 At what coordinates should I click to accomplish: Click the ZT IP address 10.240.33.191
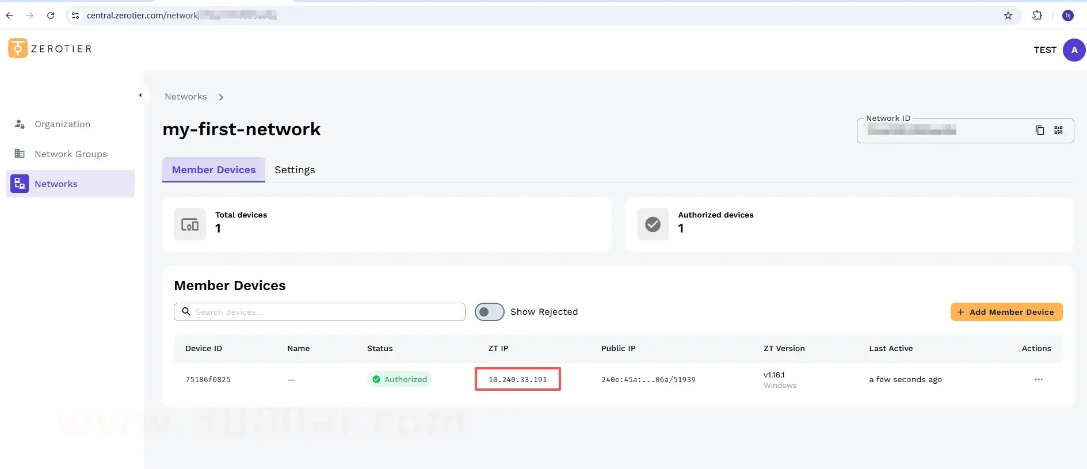click(517, 379)
